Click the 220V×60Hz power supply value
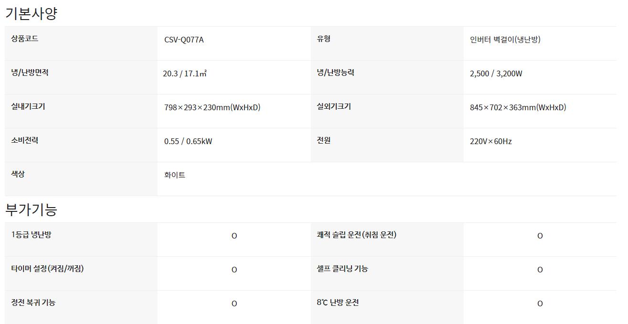 click(x=490, y=141)
